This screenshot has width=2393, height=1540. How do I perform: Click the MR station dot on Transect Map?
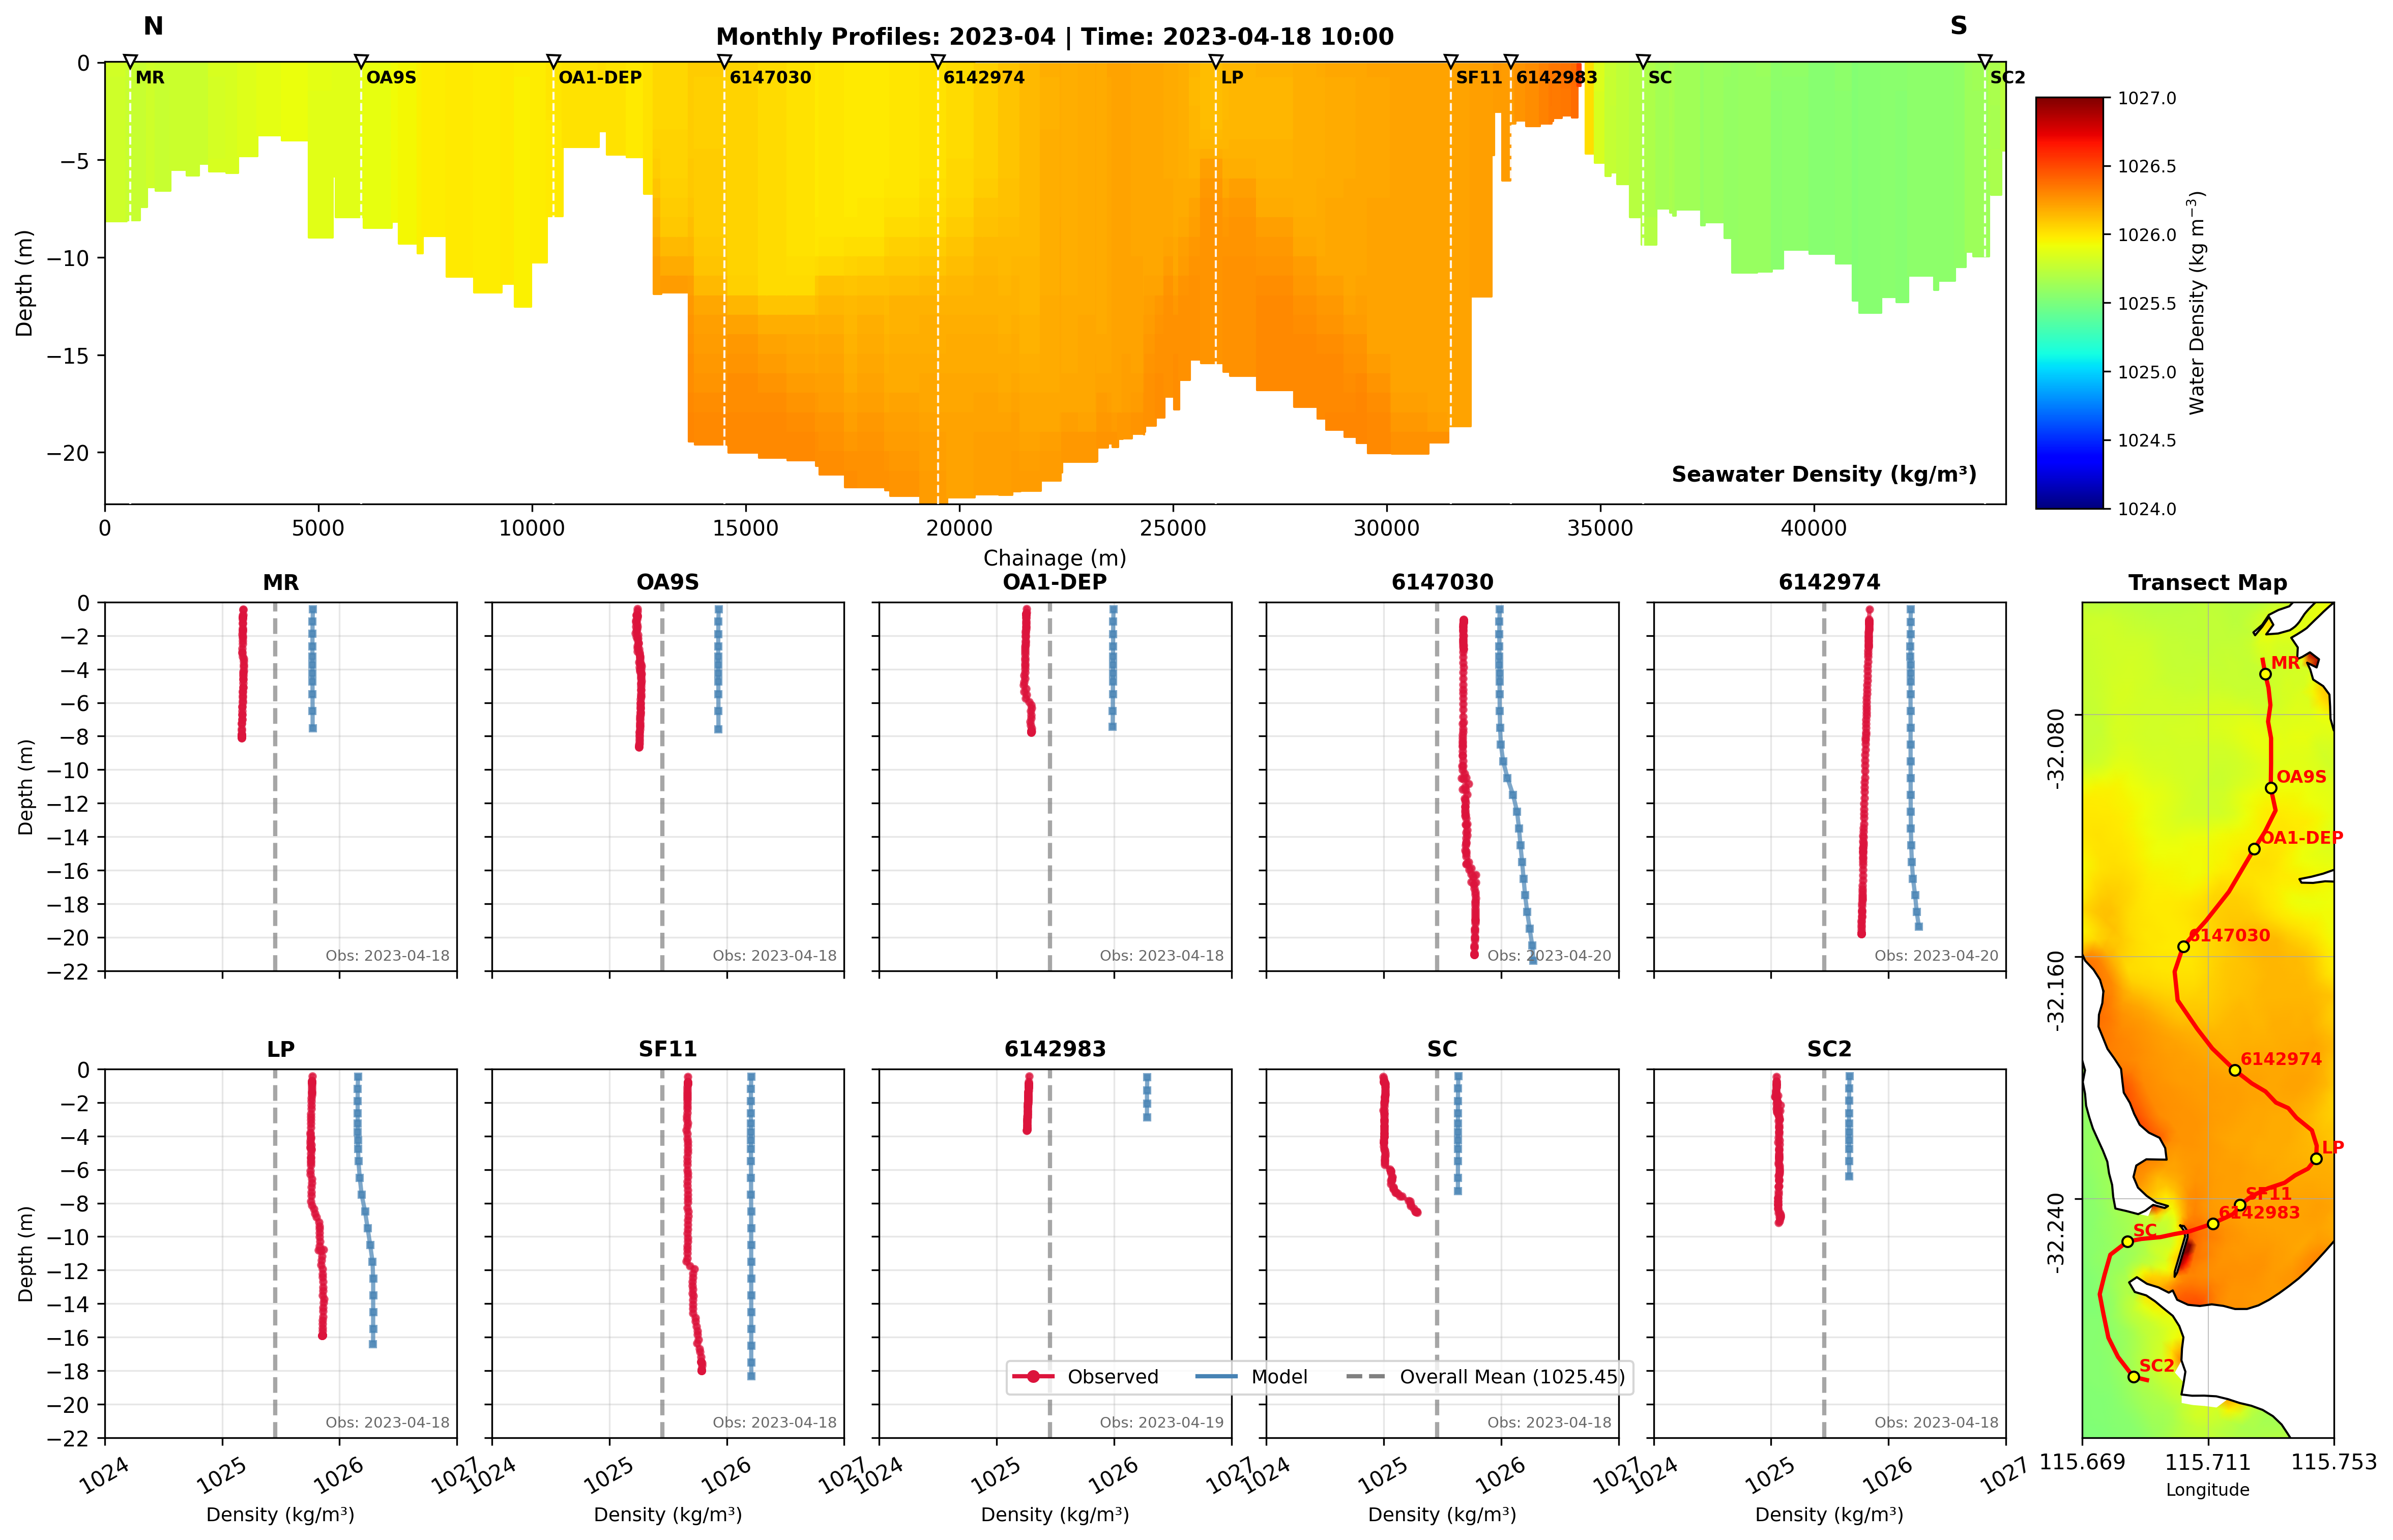pyautogui.click(x=2265, y=674)
